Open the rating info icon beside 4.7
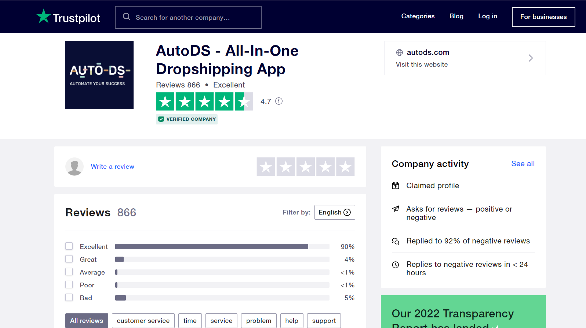586x328 pixels. pyautogui.click(x=279, y=101)
